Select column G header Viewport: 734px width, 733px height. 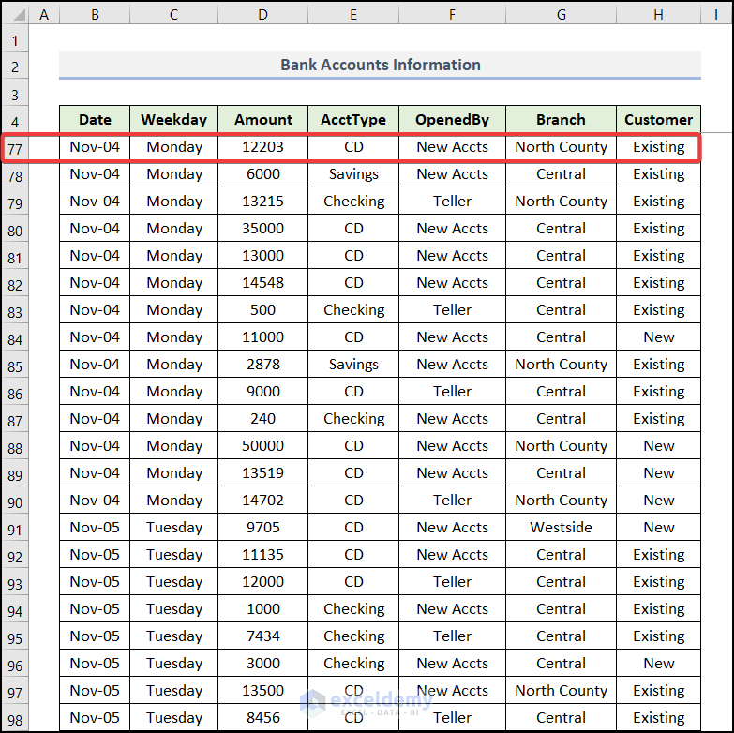tap(561, 14)
